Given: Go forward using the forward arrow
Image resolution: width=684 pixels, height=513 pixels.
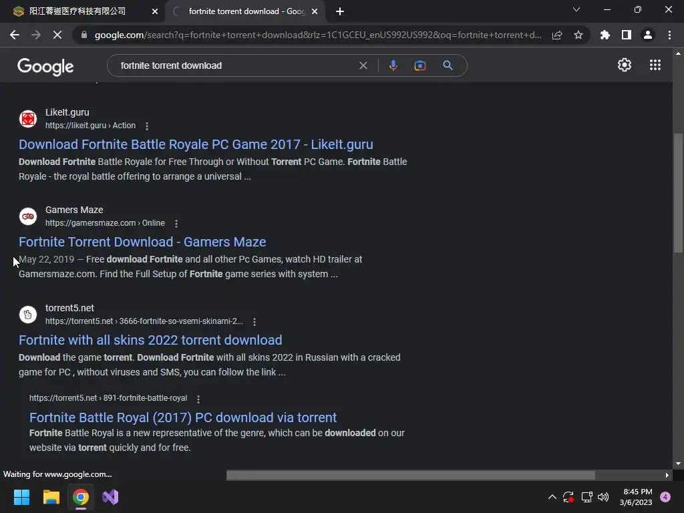Looking at the screenshot, I should click(x=36, y=35).
